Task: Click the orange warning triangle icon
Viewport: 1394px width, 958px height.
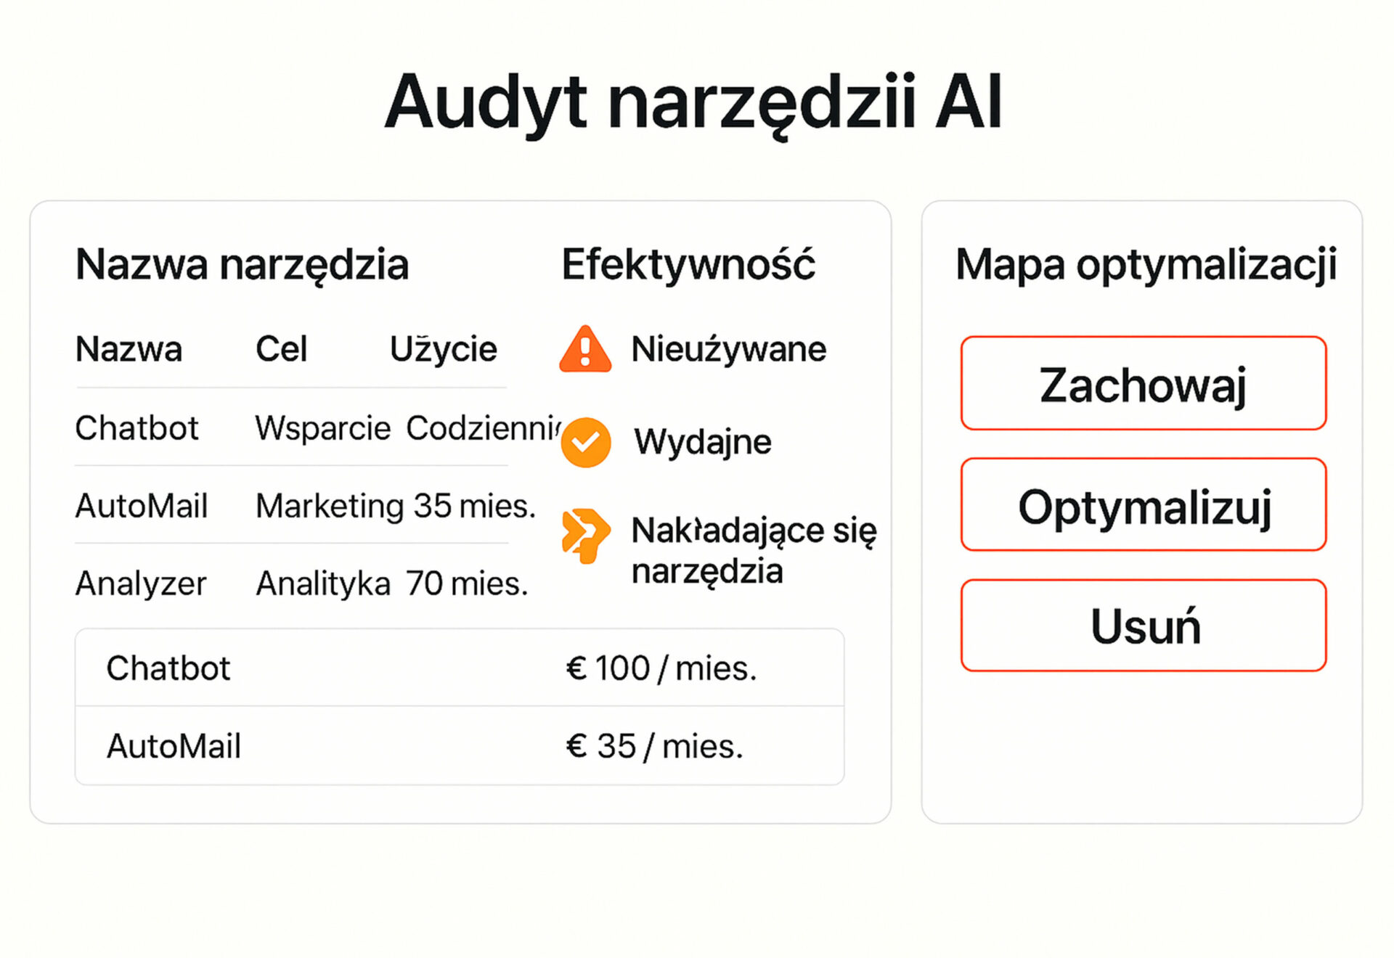Action: click(585, 349)
